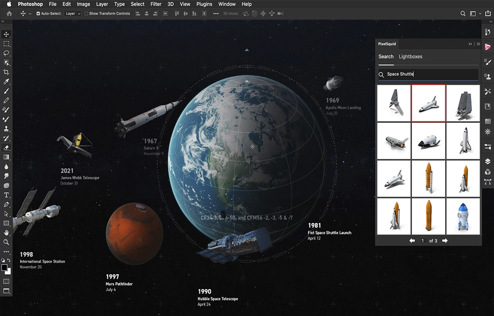
Task: Select the Crop tool
Action: click(6, 72)
